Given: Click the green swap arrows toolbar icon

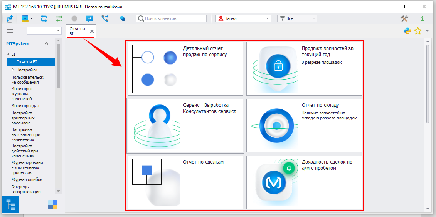Looking at the screenshot, I should point(59,18).
